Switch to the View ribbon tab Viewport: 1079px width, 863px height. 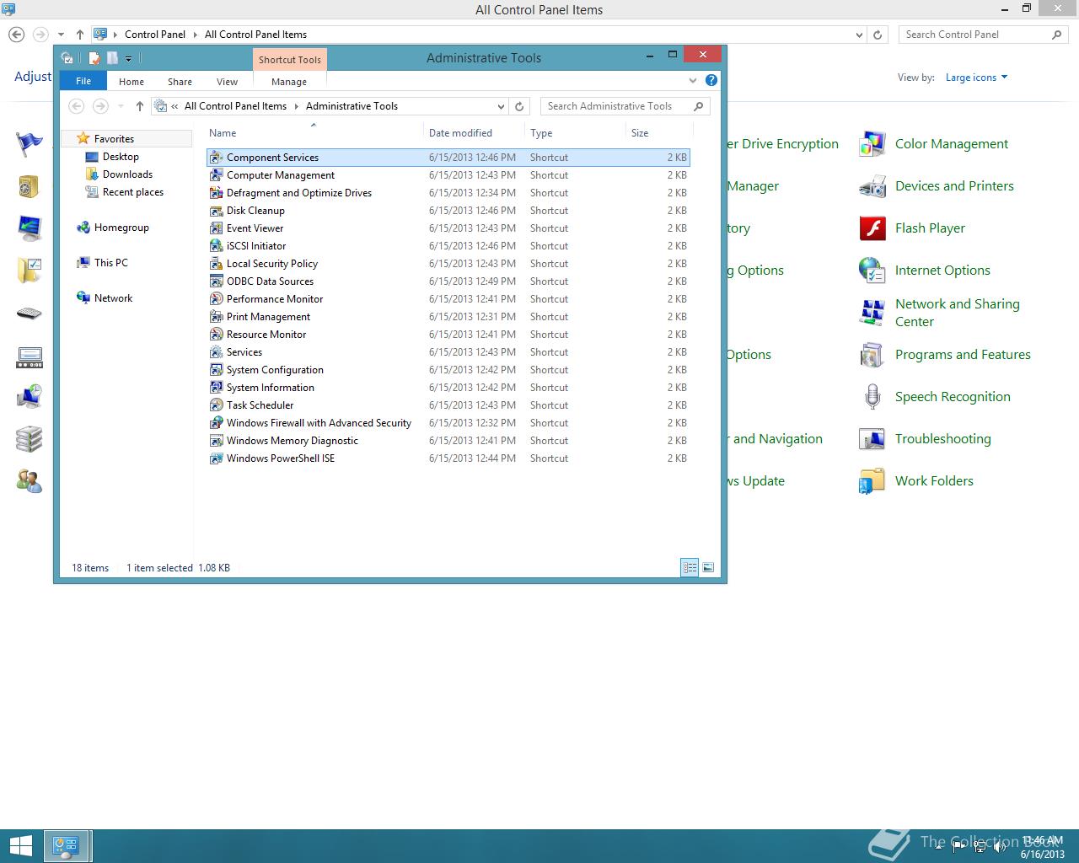pyautogui.click(x=227, y=82)
